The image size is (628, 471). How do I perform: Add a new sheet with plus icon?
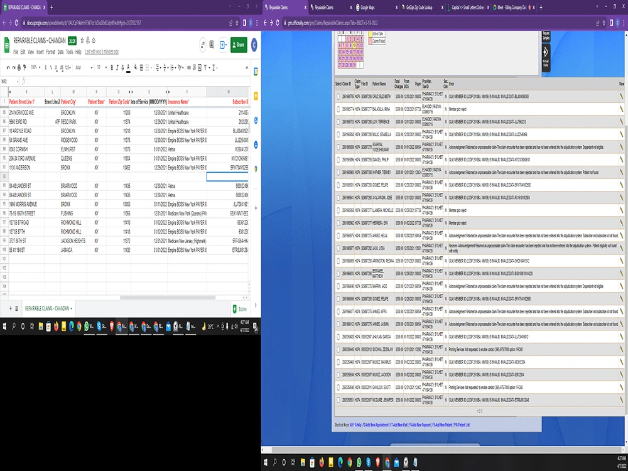coord(11,308)
